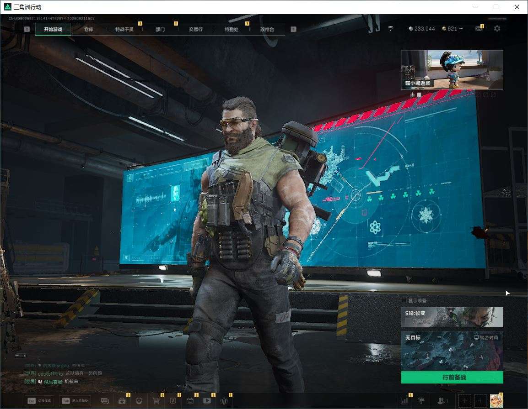Open the friends list people icon
This screenshot has width=528, height=409.
click(442, 401)
